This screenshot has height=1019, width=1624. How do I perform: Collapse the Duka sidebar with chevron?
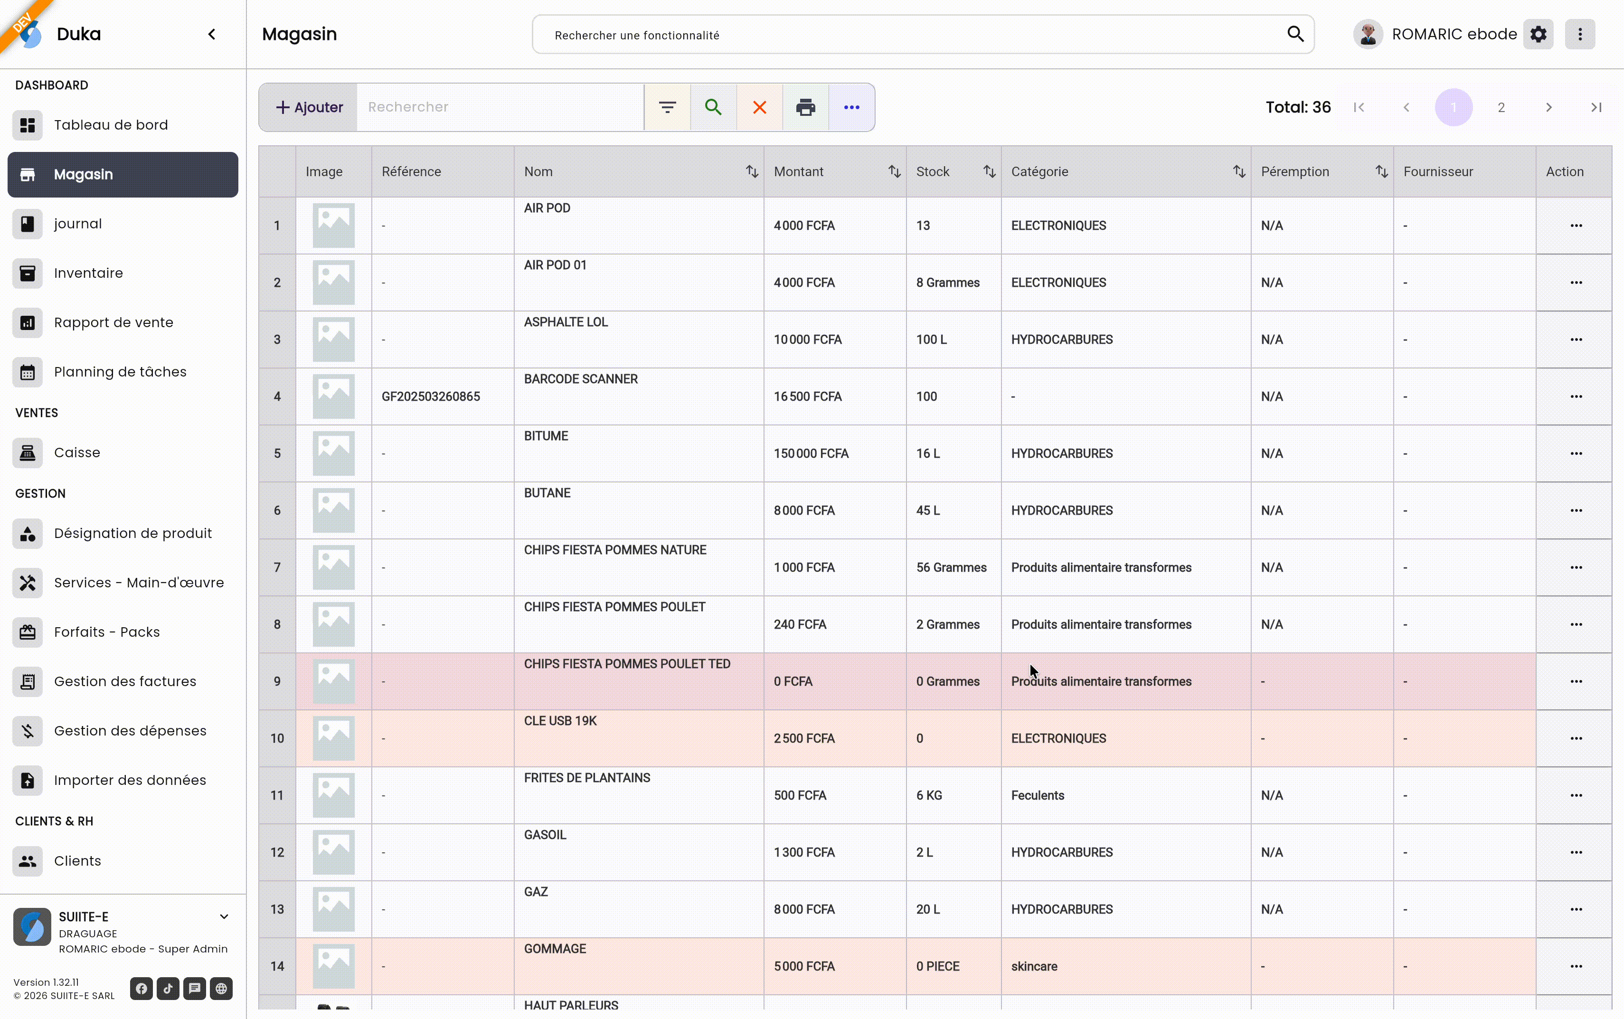212,34
